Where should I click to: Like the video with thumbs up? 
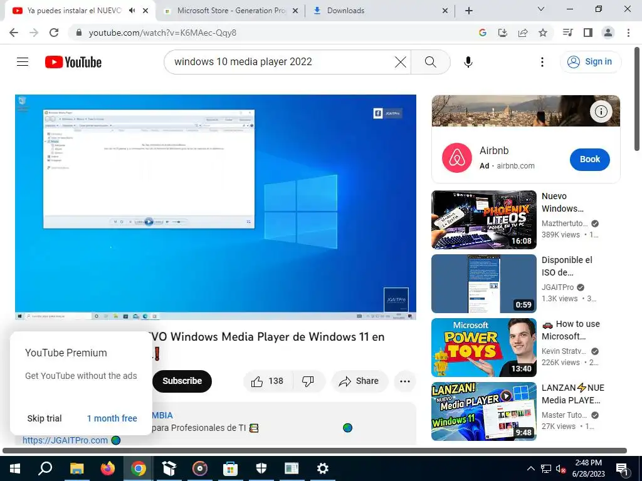[x=268, y=381]
